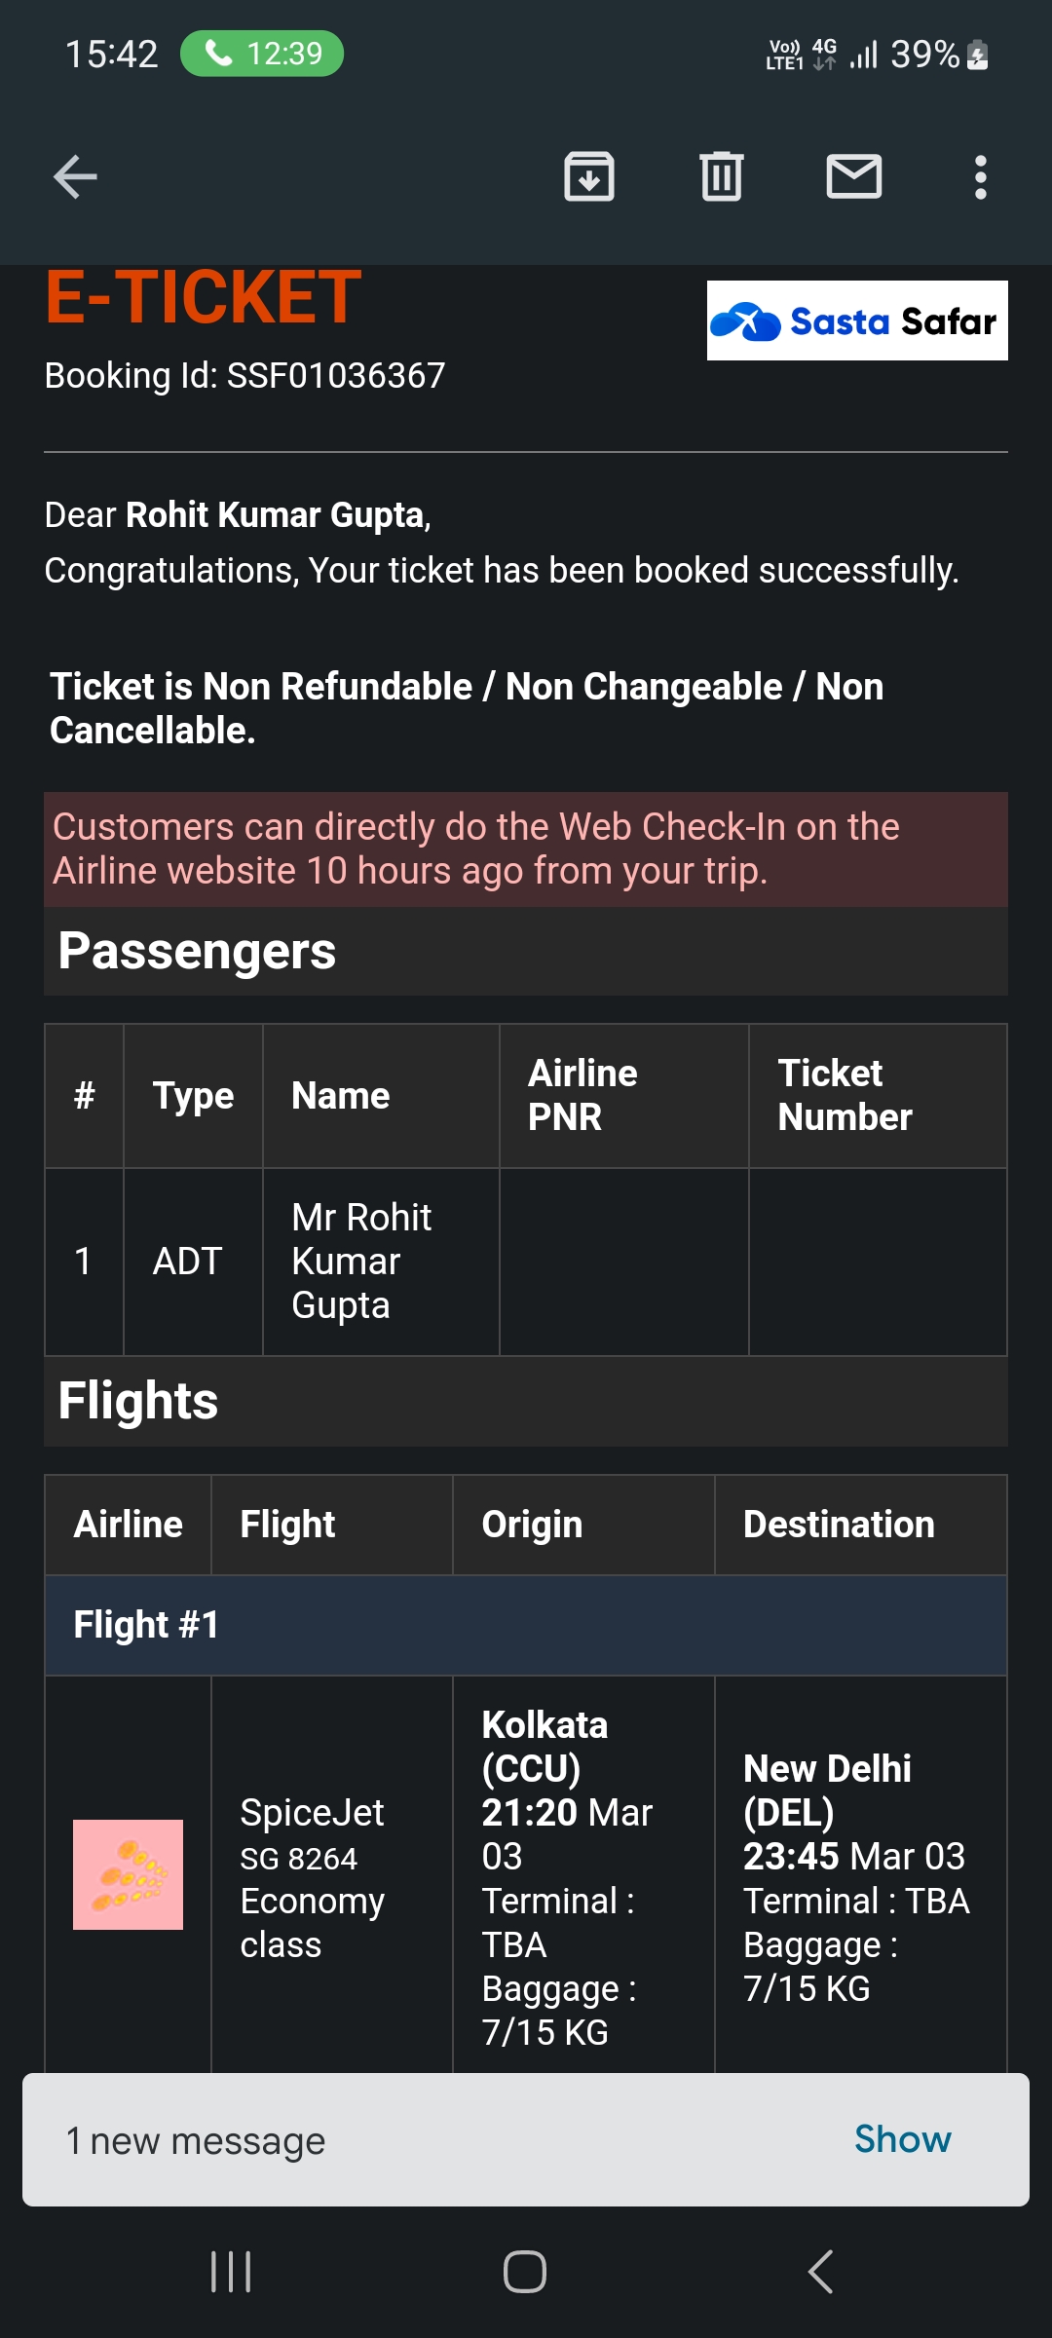Tap the back arrow icon

click(75, 177)
